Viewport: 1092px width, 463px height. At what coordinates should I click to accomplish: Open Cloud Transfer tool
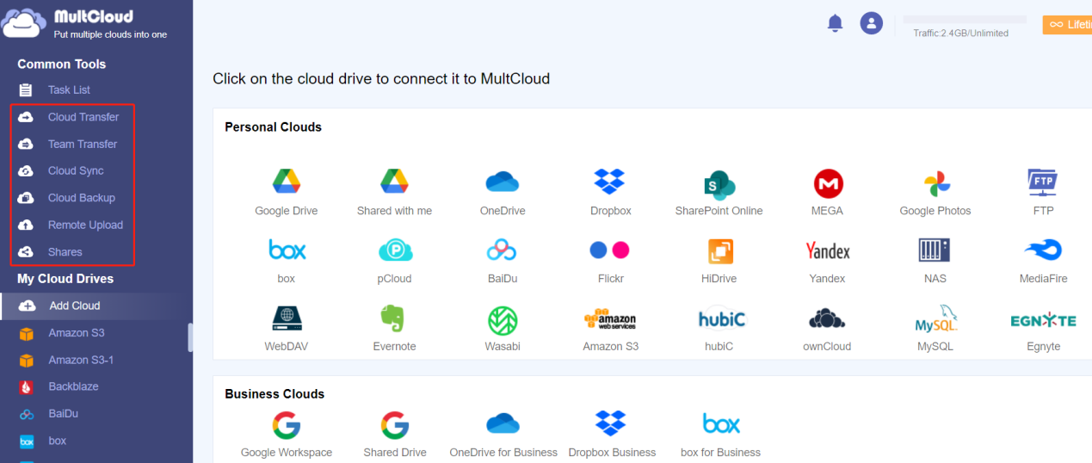83,117
